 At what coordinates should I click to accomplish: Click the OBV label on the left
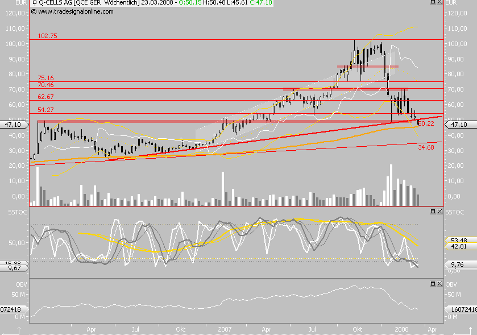(21, 284)
